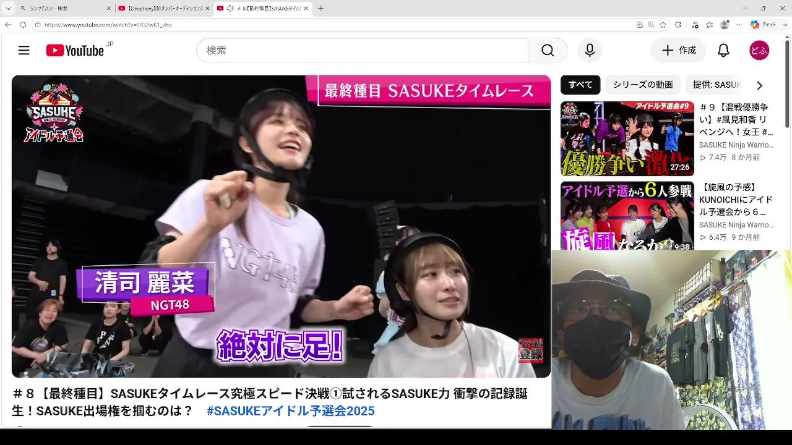Click the main video player
792x445 pixels.
tap(281, 226)
